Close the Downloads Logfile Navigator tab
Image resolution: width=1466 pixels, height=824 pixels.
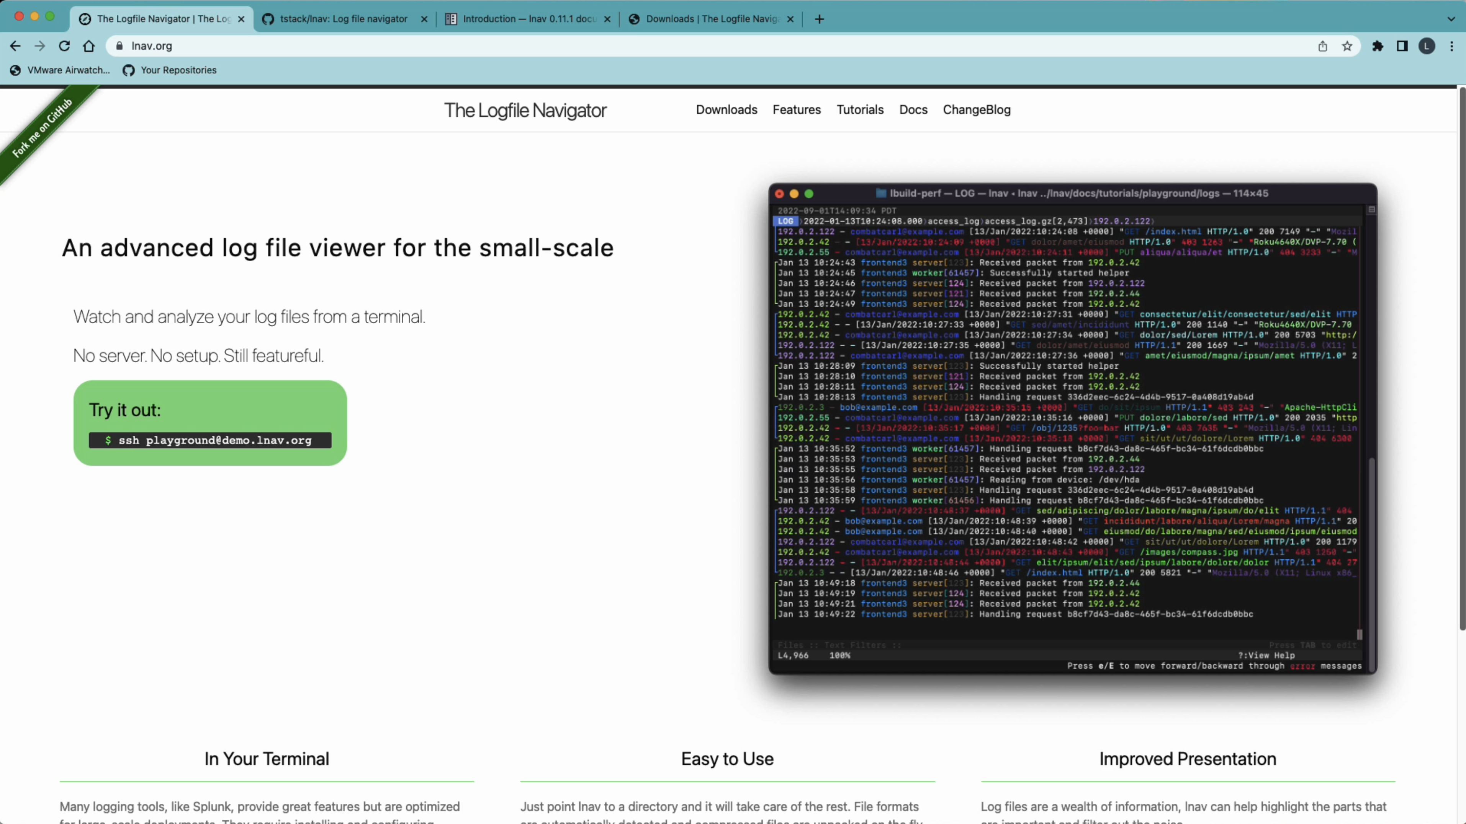[x=790, y=19]
